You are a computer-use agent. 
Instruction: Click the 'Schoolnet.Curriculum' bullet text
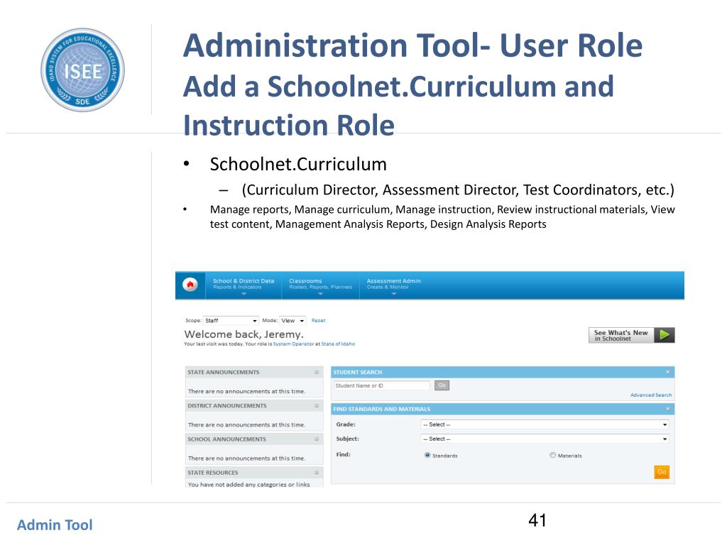pyautogui.click(x=298, y=164)
